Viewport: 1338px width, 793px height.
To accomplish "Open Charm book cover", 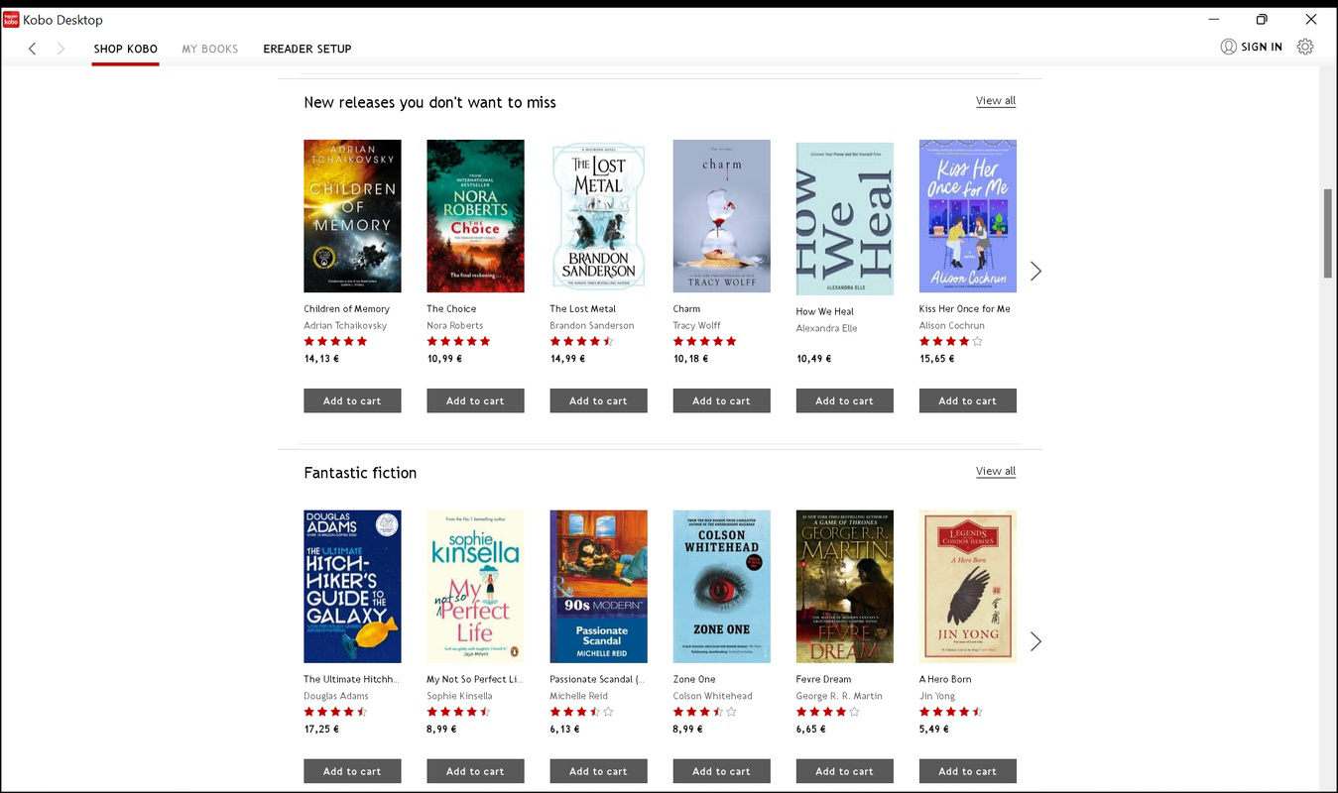I will click(721, 216).
